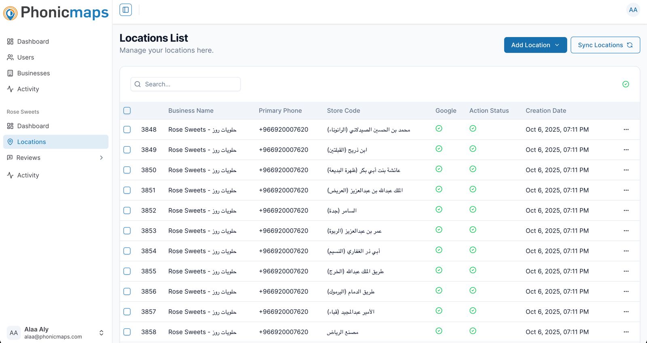Sort by the Creation Date column header
Screen dimensions: 647x343
[546, 111]
